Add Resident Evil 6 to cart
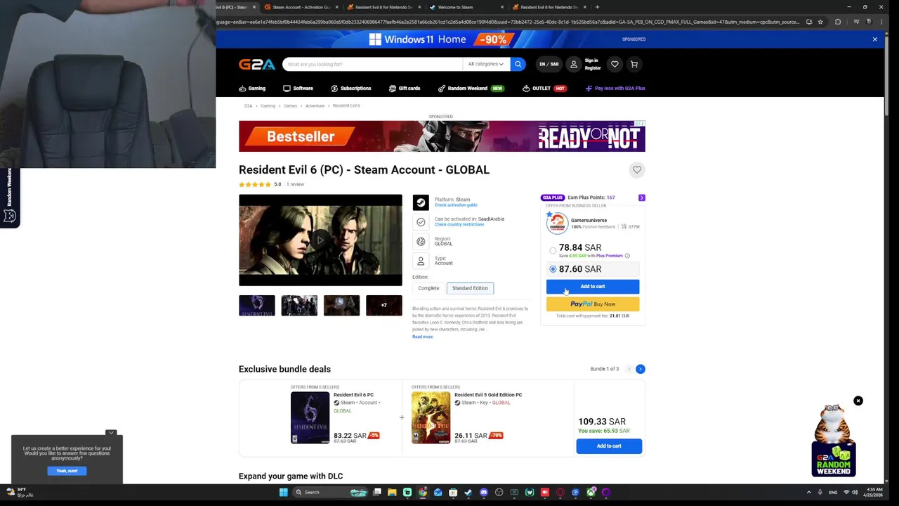This screenshot has height=506, width=899. [x=593, y=287]
